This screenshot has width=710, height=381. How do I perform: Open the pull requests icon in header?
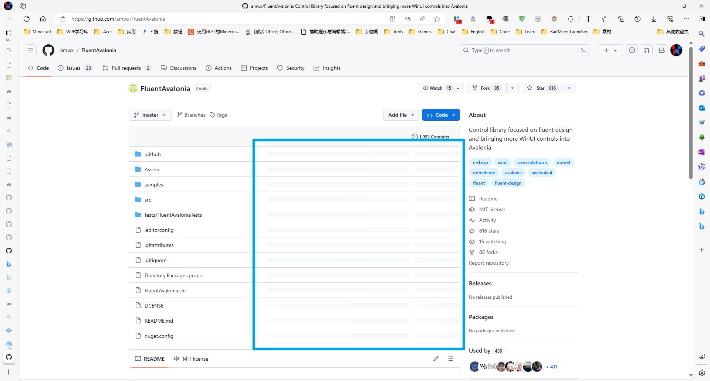647,50
